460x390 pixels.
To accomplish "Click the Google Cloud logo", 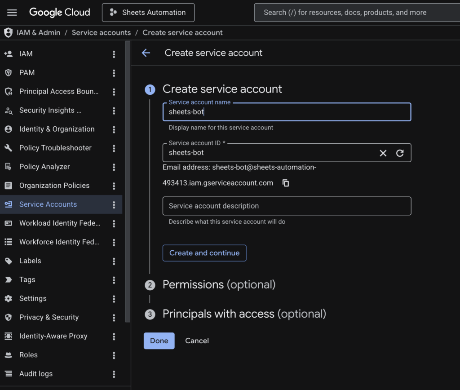I will point(60,12).
